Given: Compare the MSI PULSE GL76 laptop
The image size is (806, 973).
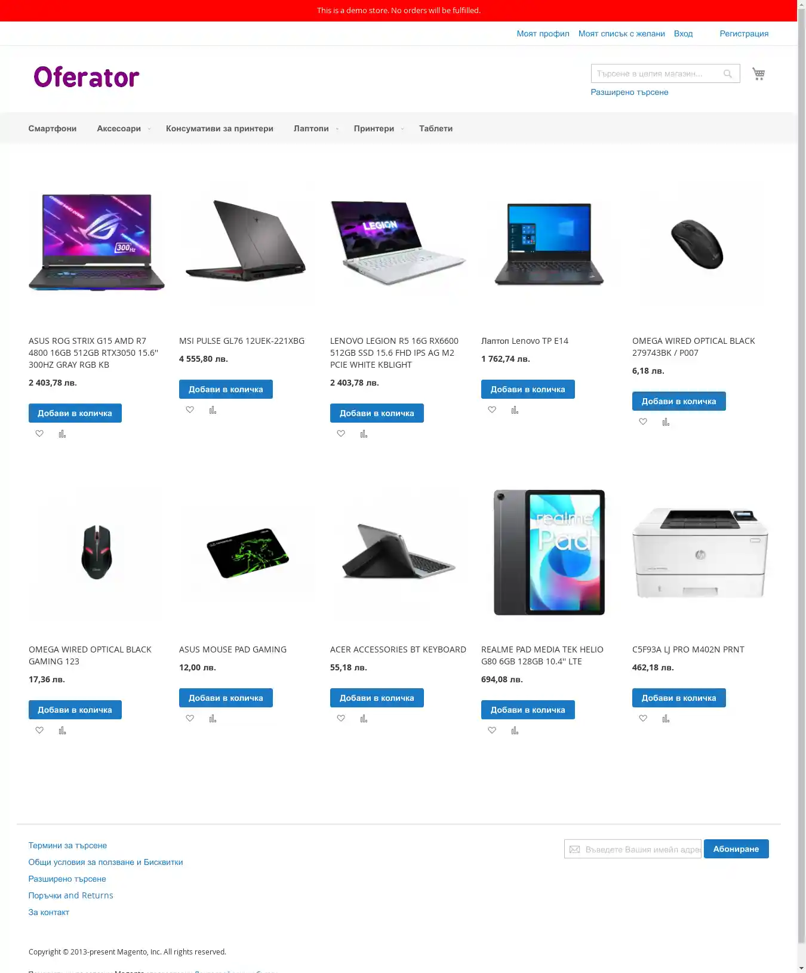Looking at the screenshot, I should pos(213,409).
